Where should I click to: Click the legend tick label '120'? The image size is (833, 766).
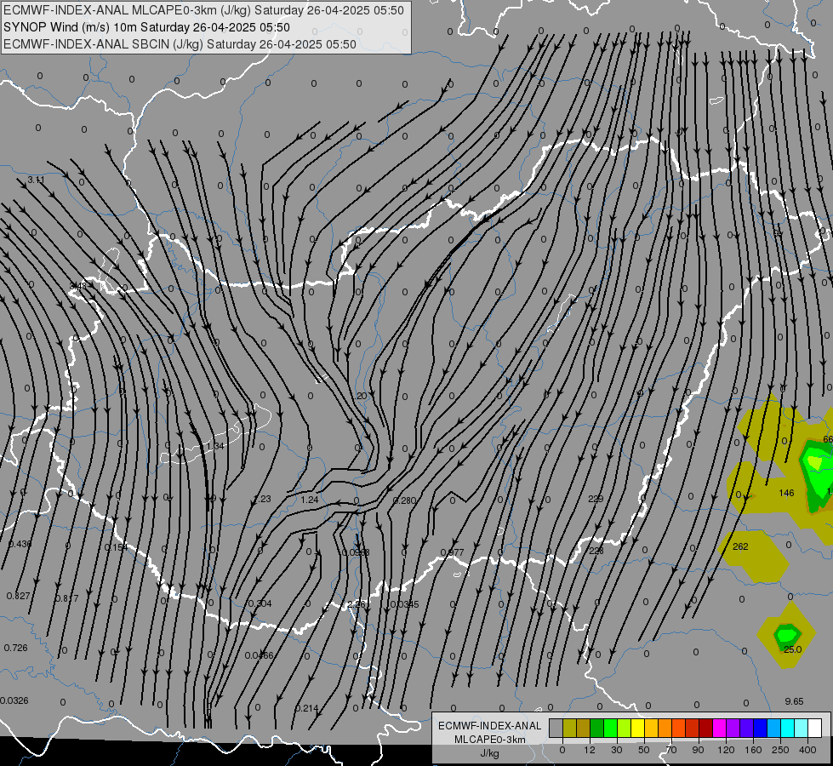726,750
